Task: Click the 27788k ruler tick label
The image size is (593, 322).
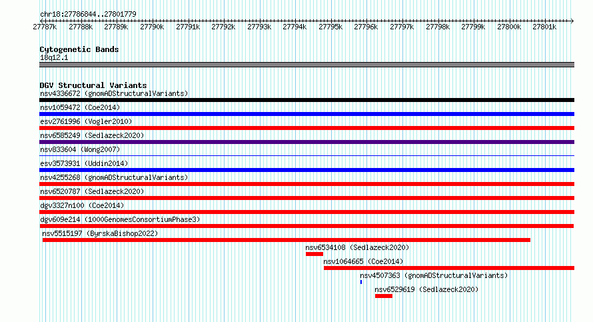Action: click(x=81, y=27)
